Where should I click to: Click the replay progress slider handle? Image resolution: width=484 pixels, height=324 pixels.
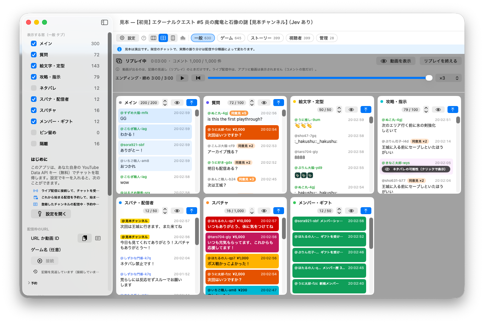(429, 78)
